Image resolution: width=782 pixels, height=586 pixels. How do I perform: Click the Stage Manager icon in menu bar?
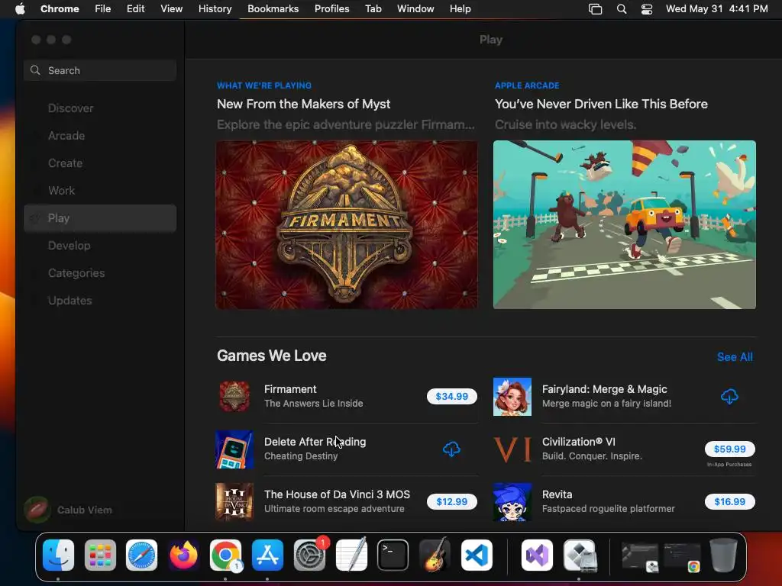[595, 9]
